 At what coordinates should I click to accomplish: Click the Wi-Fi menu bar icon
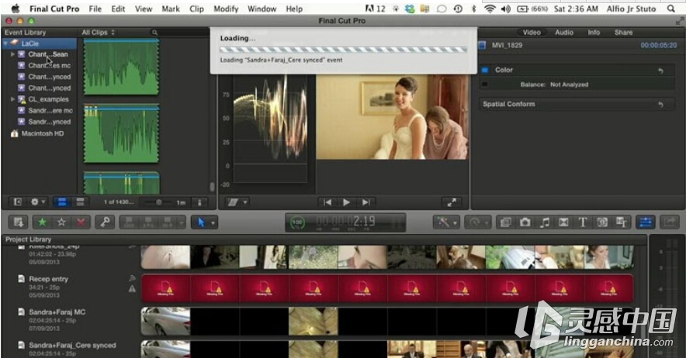[490, 9]
